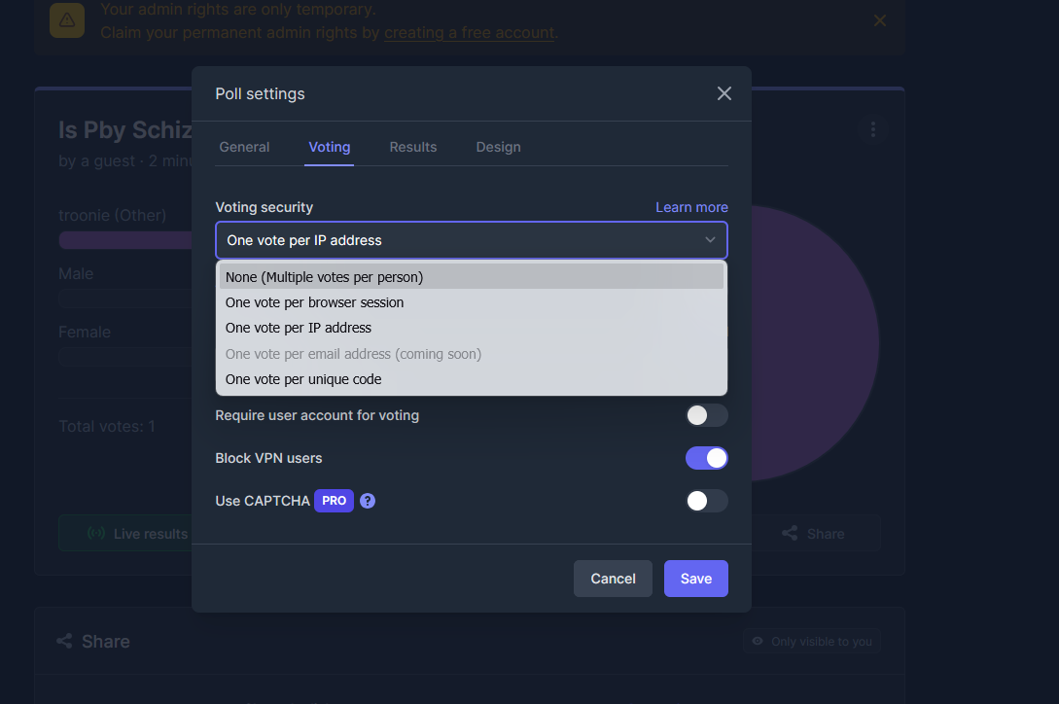The width and height of the screenshot is (1059, 704).
Task: Click the Female poll option label
Action: [x=85, y=332]
